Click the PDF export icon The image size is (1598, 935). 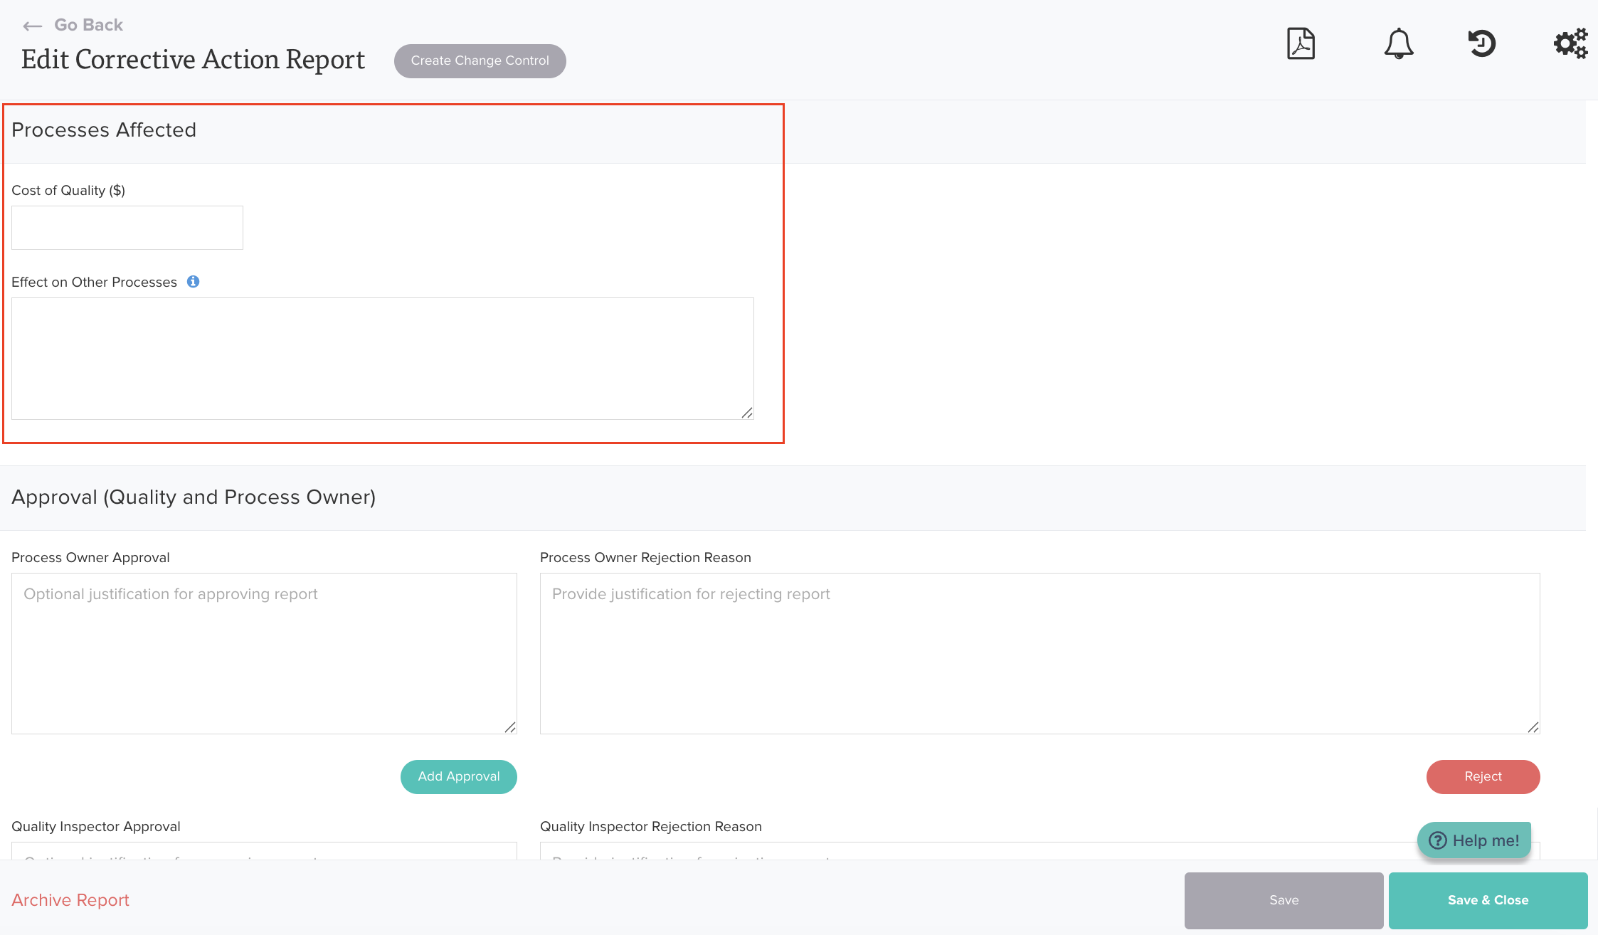(x=1301, y=44)
